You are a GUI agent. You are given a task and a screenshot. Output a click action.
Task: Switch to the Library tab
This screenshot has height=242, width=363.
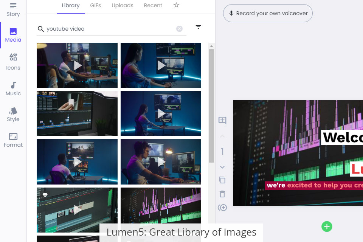tap(71, 6)
